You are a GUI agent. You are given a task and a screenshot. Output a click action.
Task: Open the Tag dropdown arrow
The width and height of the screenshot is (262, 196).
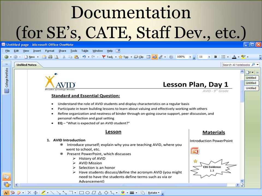(x=131, y=57)
